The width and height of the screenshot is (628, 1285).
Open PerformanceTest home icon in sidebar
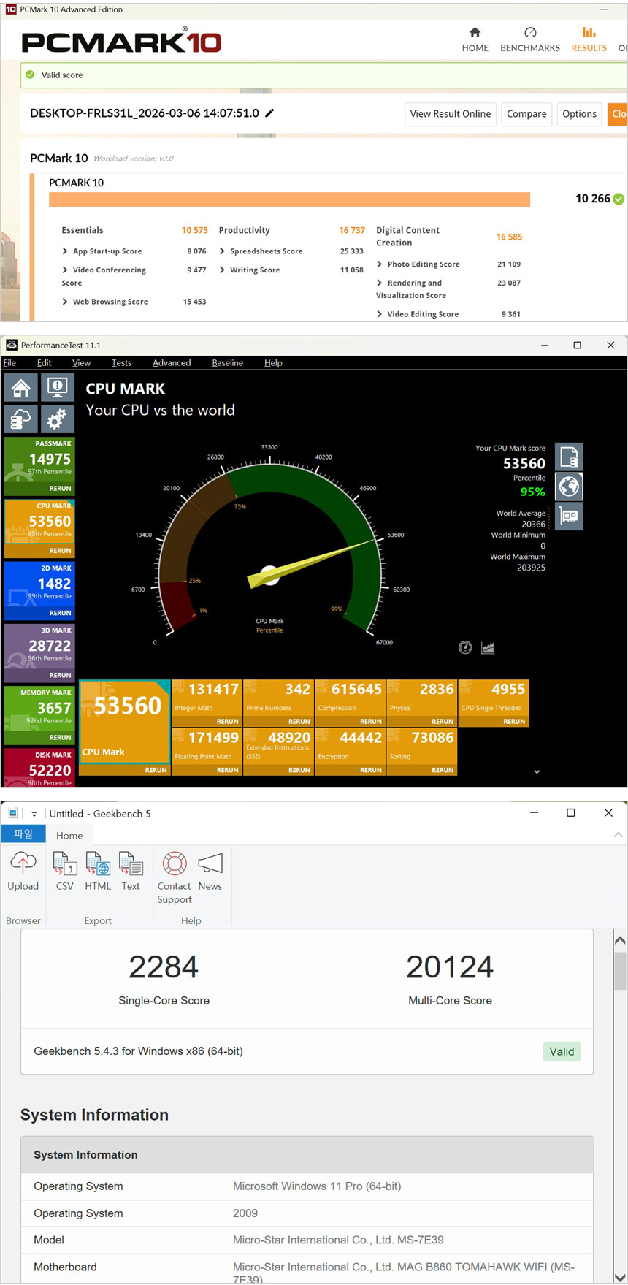20,388
